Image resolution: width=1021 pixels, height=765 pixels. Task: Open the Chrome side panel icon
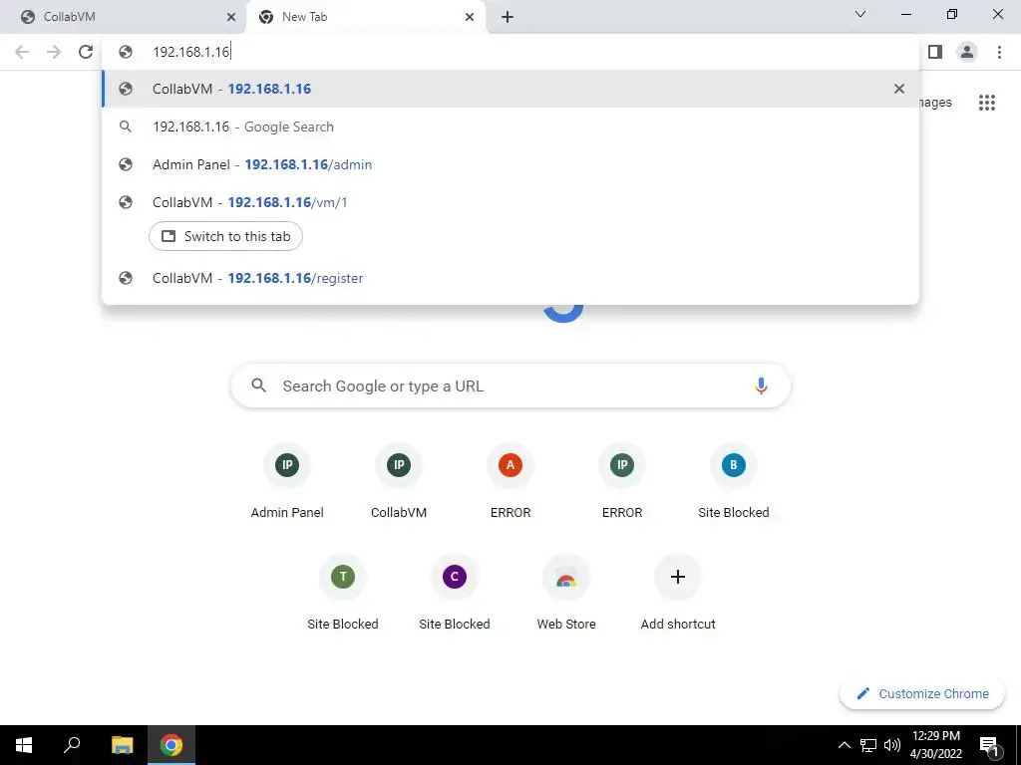tap(935, 52)
